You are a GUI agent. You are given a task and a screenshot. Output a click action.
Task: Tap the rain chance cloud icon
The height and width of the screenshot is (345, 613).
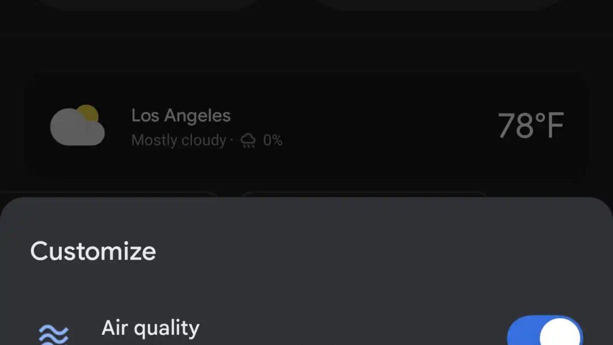248,141
